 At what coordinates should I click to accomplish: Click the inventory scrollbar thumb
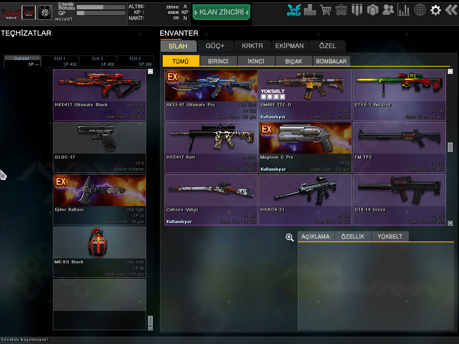(x=450, y=147)
